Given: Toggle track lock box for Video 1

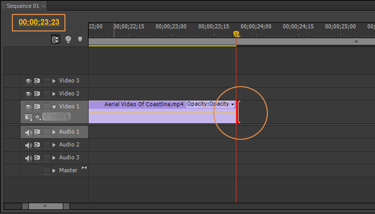Looking at the screenshot, I should 47,107.
